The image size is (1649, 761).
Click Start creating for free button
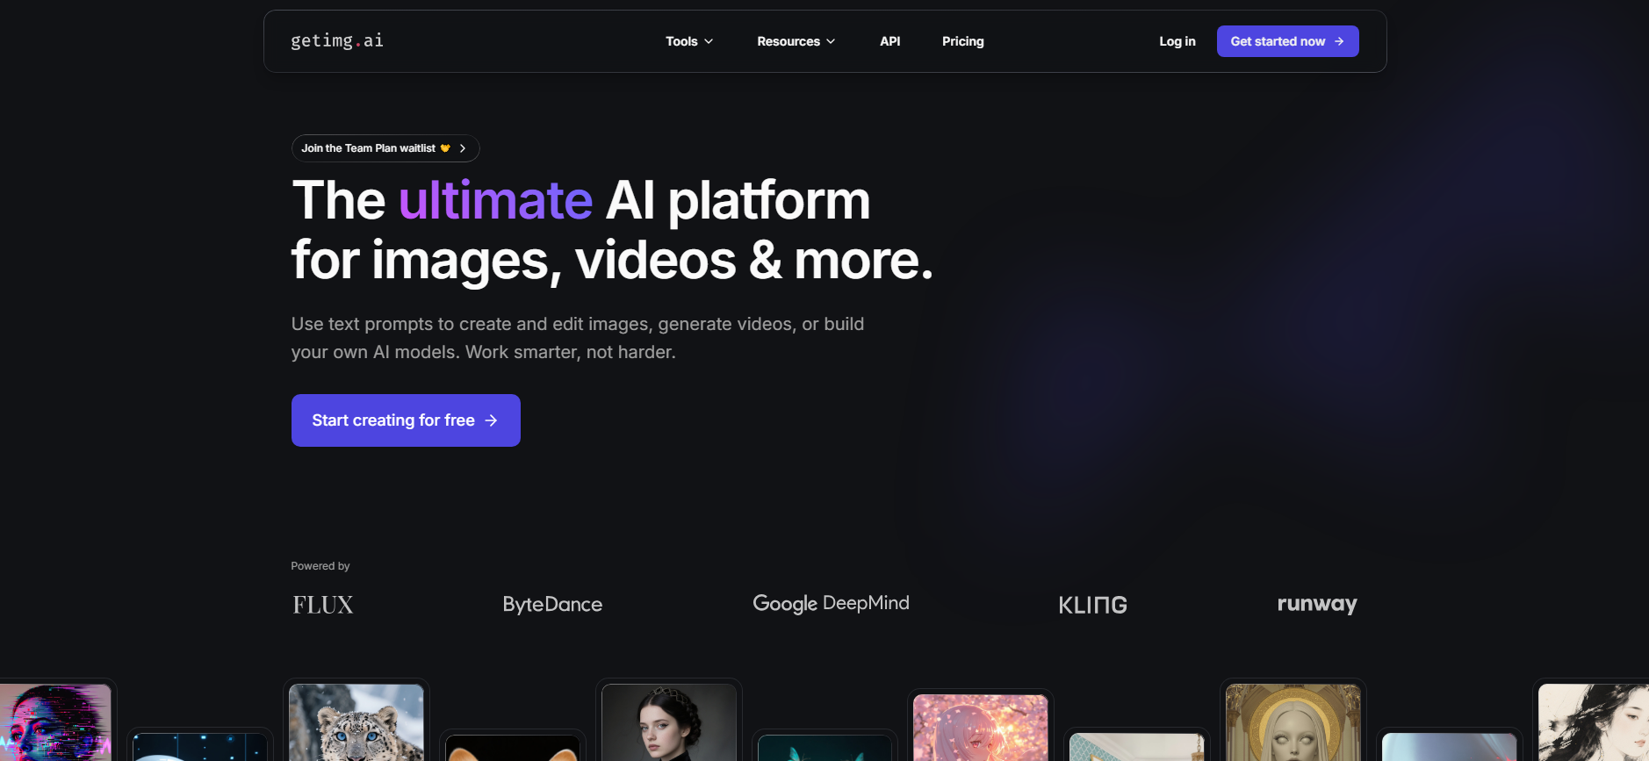pos(406,420)
